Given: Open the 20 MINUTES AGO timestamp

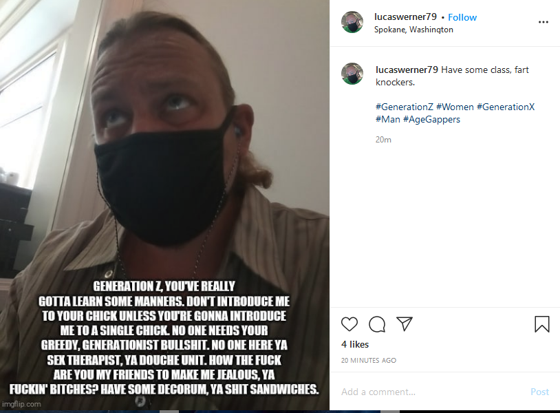Looking at the screenshot, I should (369, 361).
